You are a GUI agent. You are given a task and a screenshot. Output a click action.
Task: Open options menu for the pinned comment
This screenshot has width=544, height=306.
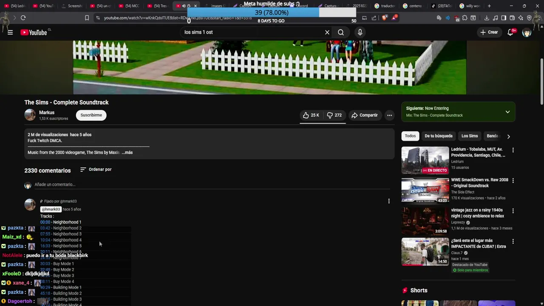click(389, 201)
